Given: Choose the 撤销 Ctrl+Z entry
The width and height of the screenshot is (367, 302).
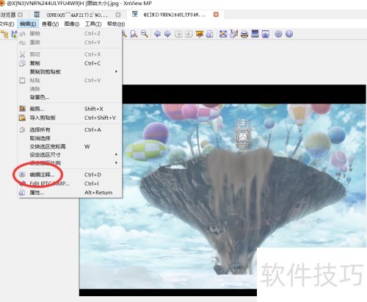Looking at the screenshot, I should (x=70, y=34).
